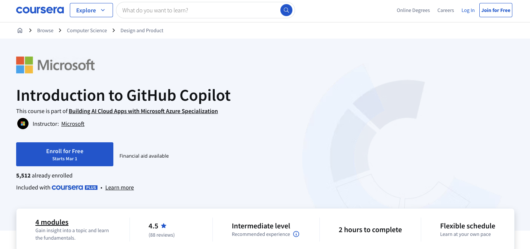Screen dimensions: 530x249
Task: Open the 4 modules link
Action: click(x=52, y=222)
